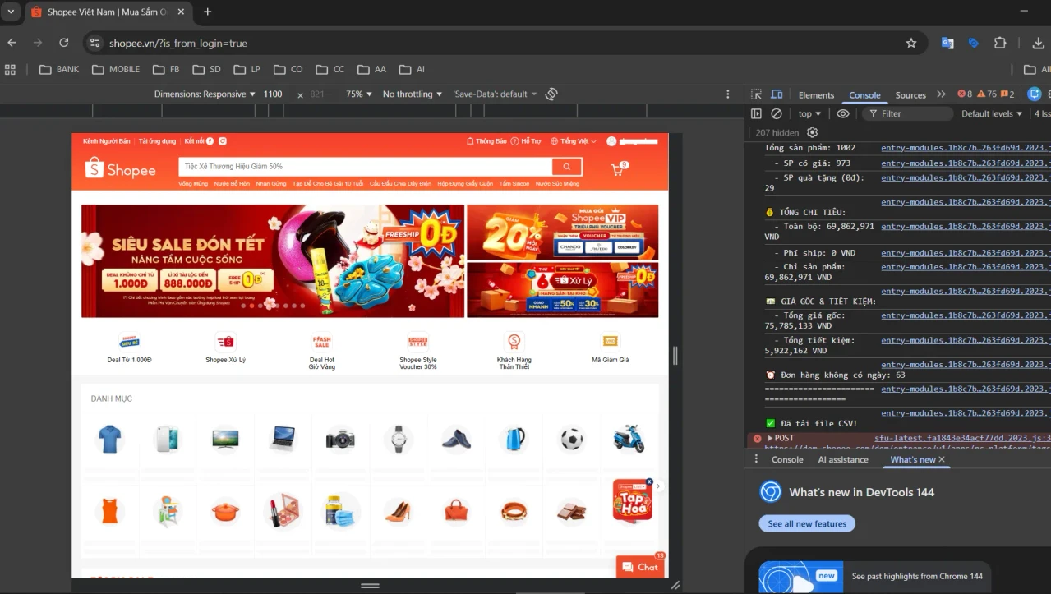Open the 'top' JavaScript context dropdown

click(809, 113)
